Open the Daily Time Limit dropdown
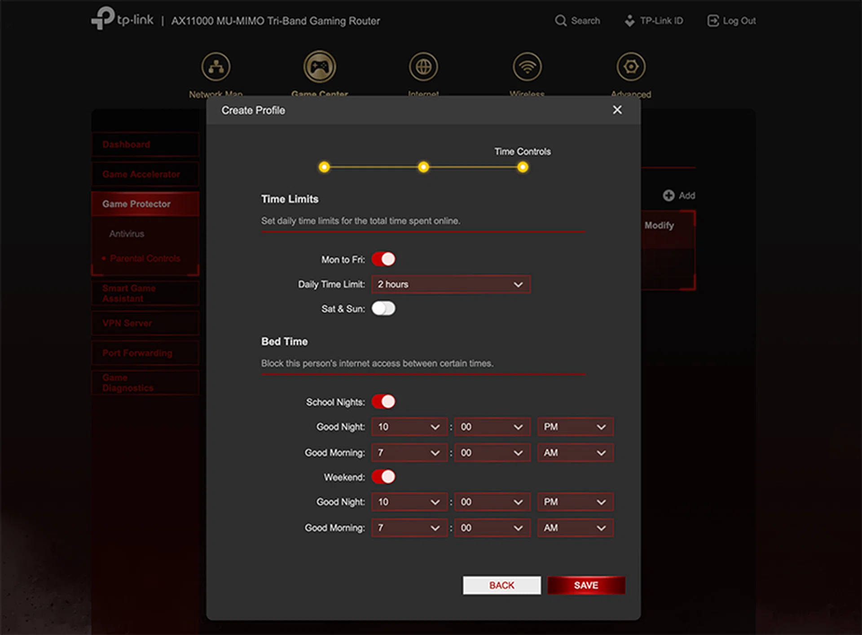The height and width of the screenshot is (635, 862). [451, 284]
